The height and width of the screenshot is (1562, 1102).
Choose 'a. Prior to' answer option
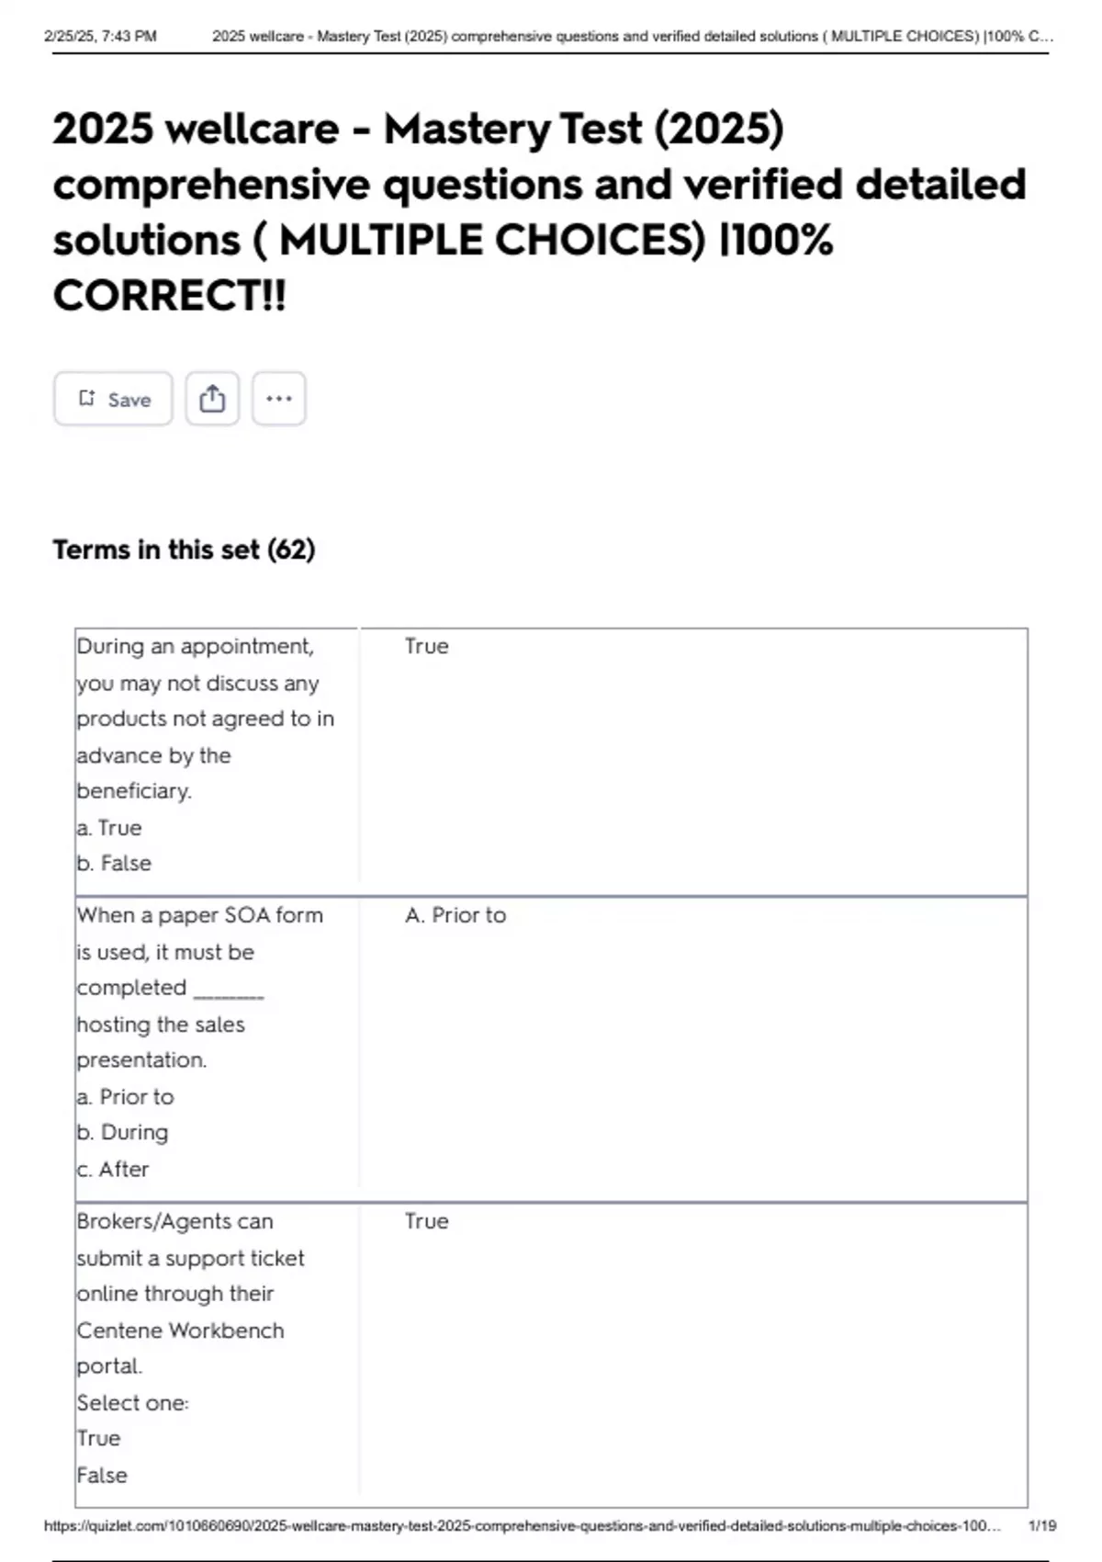pyautogui.click(x=125, y=1097)
